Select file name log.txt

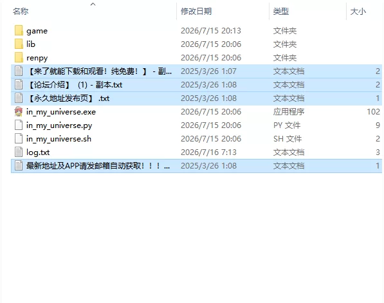click(38, 152)
